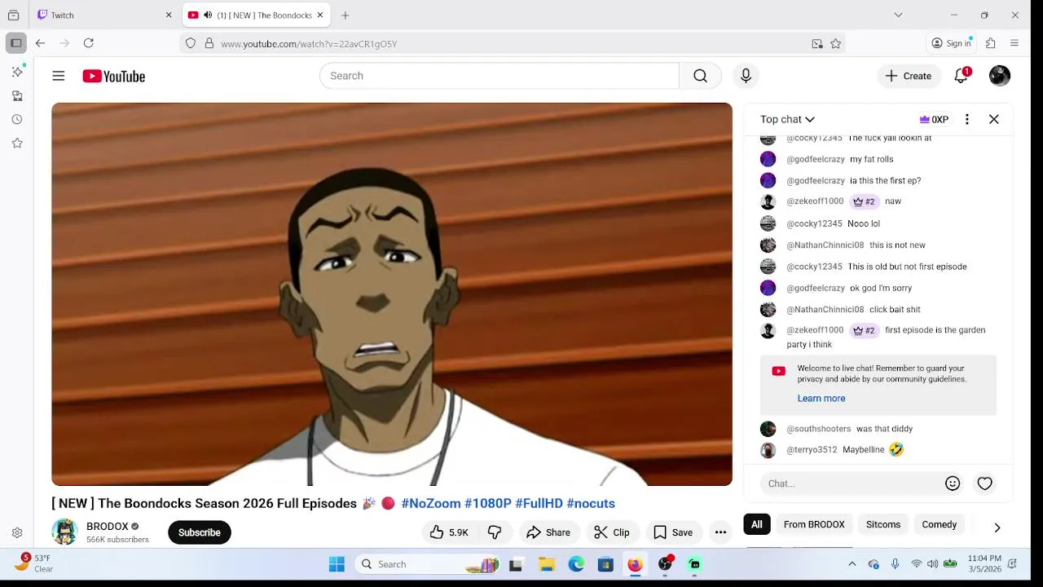Click the Create button
The width and height of the screenshot is (1043, 587).
coord(909,76)
